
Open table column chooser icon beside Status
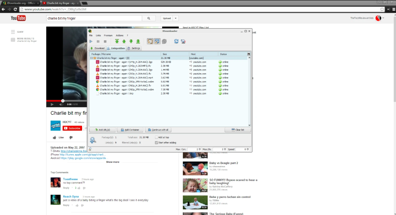pyautogui.click(x=249, y=54)
